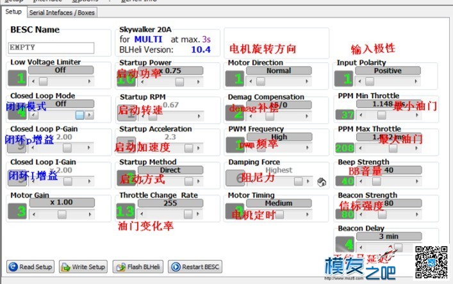The width and height of the screenshot is (453, 284).
Task: Click right arrow of Motor Direction slider
Action: click(307, 81)
